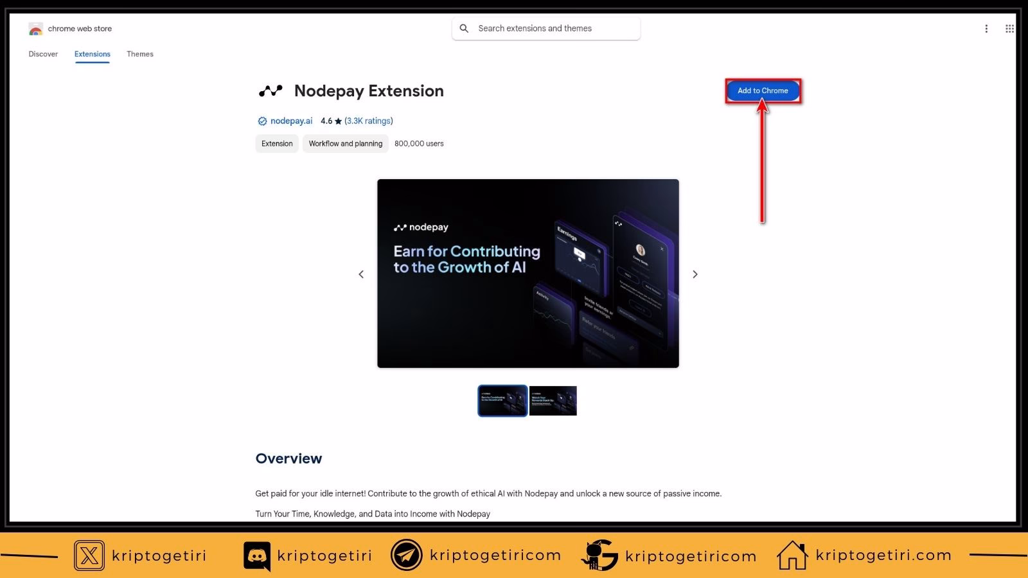Click the verified publisher badge icon
Screen dimensions: 1028x578
262,121
